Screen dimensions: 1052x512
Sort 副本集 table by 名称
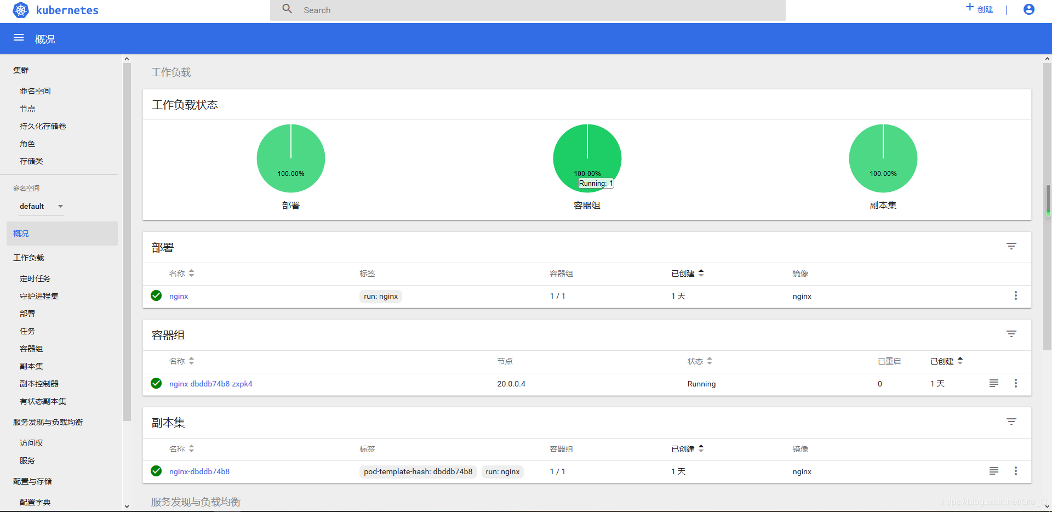pyautogui.click(x=181, y=449)
